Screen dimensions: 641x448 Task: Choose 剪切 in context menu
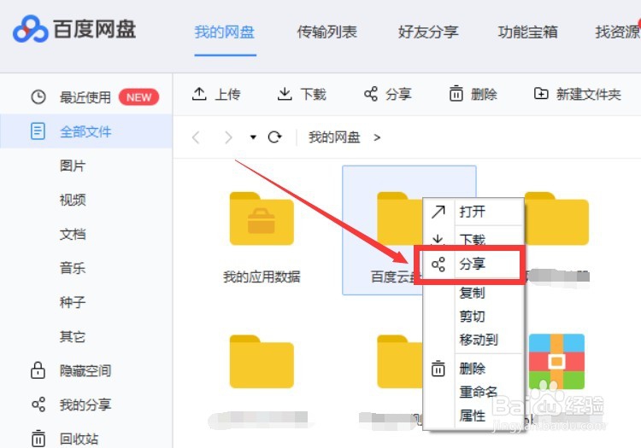point(473,317)
